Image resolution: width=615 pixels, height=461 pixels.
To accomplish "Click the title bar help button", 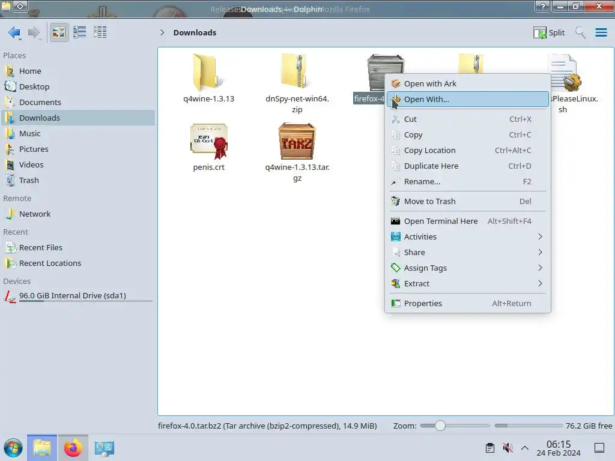I will [x=543, y=6].
